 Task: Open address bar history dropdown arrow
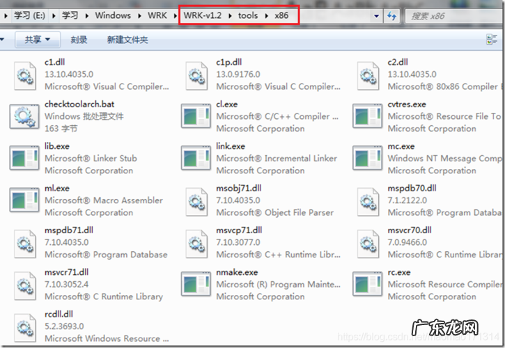coord(376,16)
